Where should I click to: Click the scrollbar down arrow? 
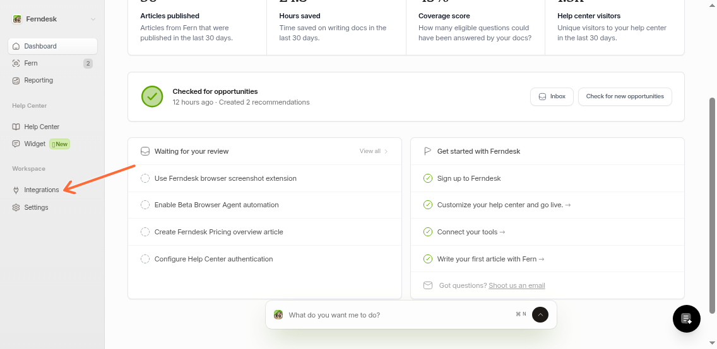[x=712, y=343]
